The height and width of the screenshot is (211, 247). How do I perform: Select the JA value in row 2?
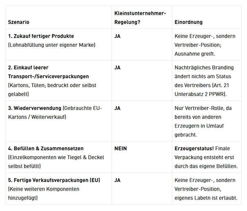(x=117, y=68)
